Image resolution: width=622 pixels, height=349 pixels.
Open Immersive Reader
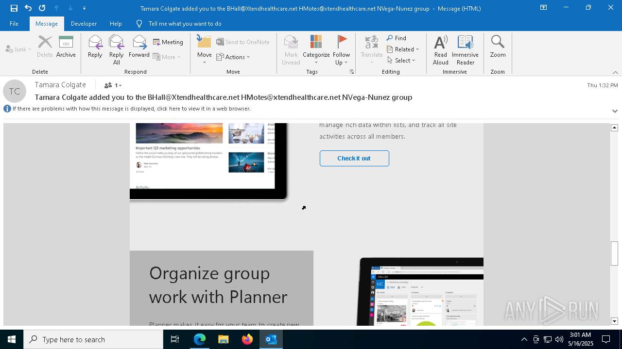466,50
